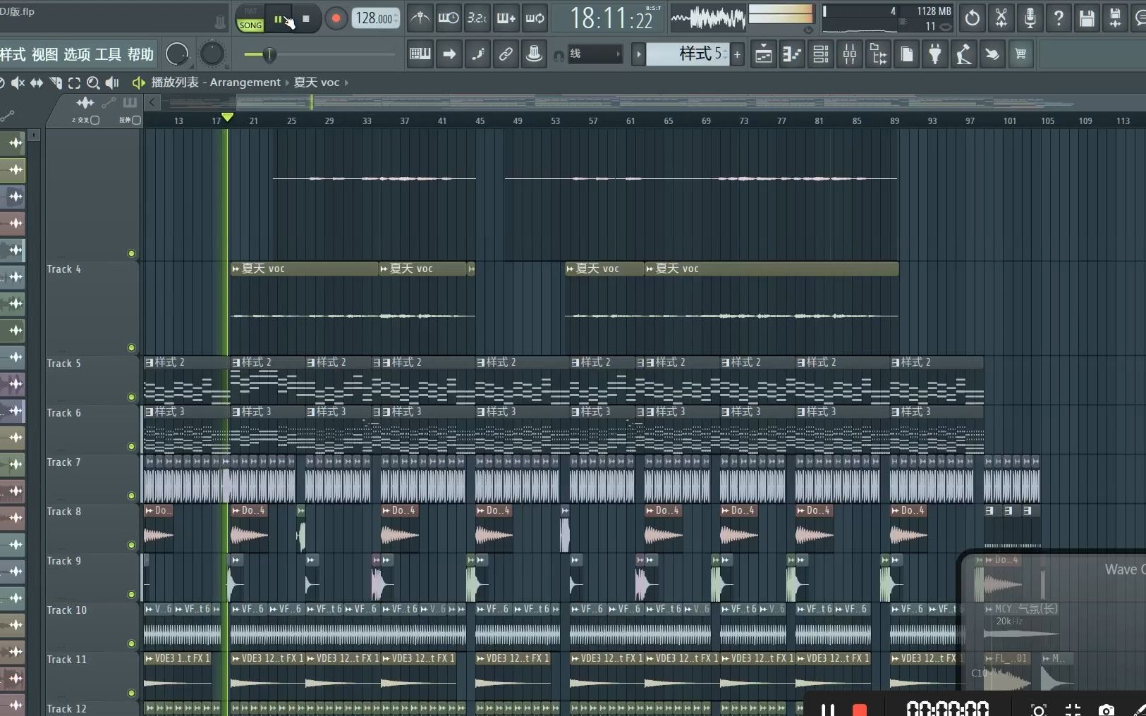This screenshot has height=716, width=1146.
Task: Expand breadcrumb arrow after Arrangement
Action: 287,82
